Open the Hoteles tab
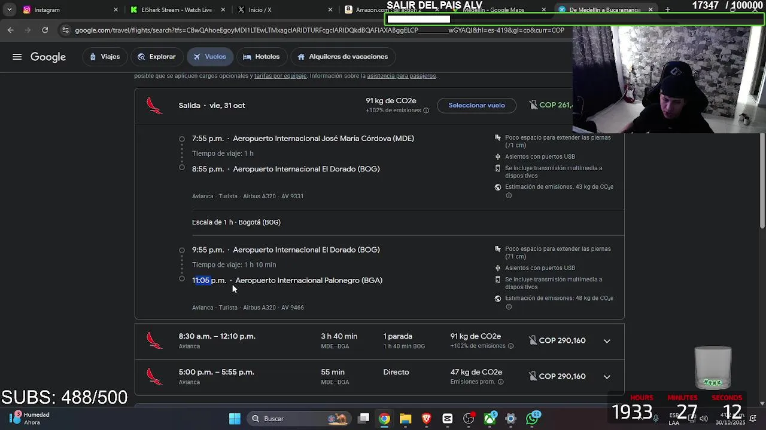This screenshot has height=430, width=766. point(262,57)
